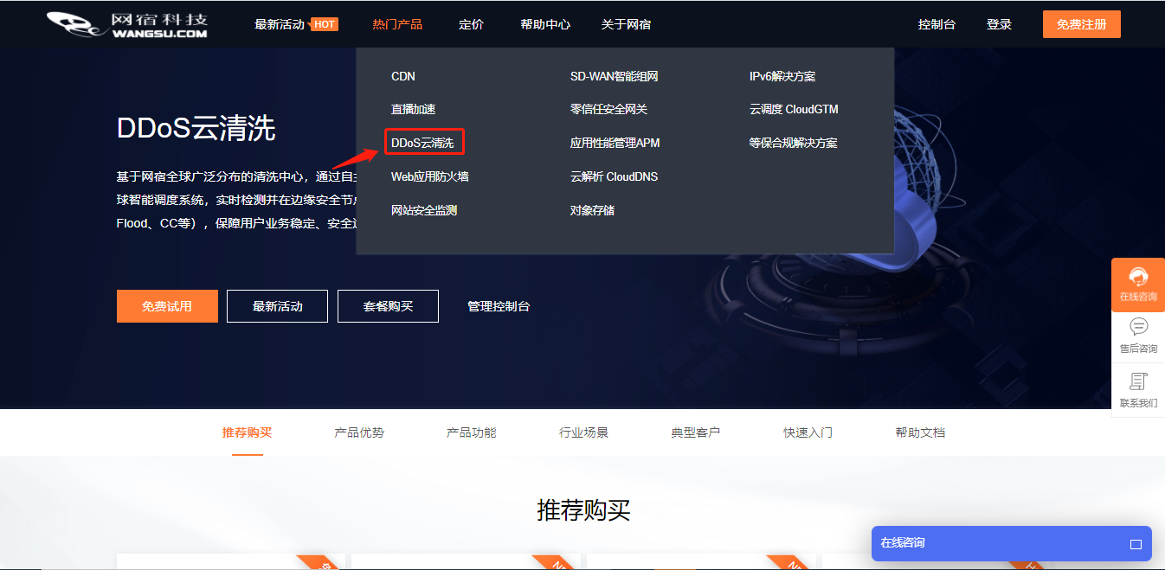The width and height of the screenshot is (1165, 570).
Task: Switch to the 典型客户 tab
Action: pos(696,432)
